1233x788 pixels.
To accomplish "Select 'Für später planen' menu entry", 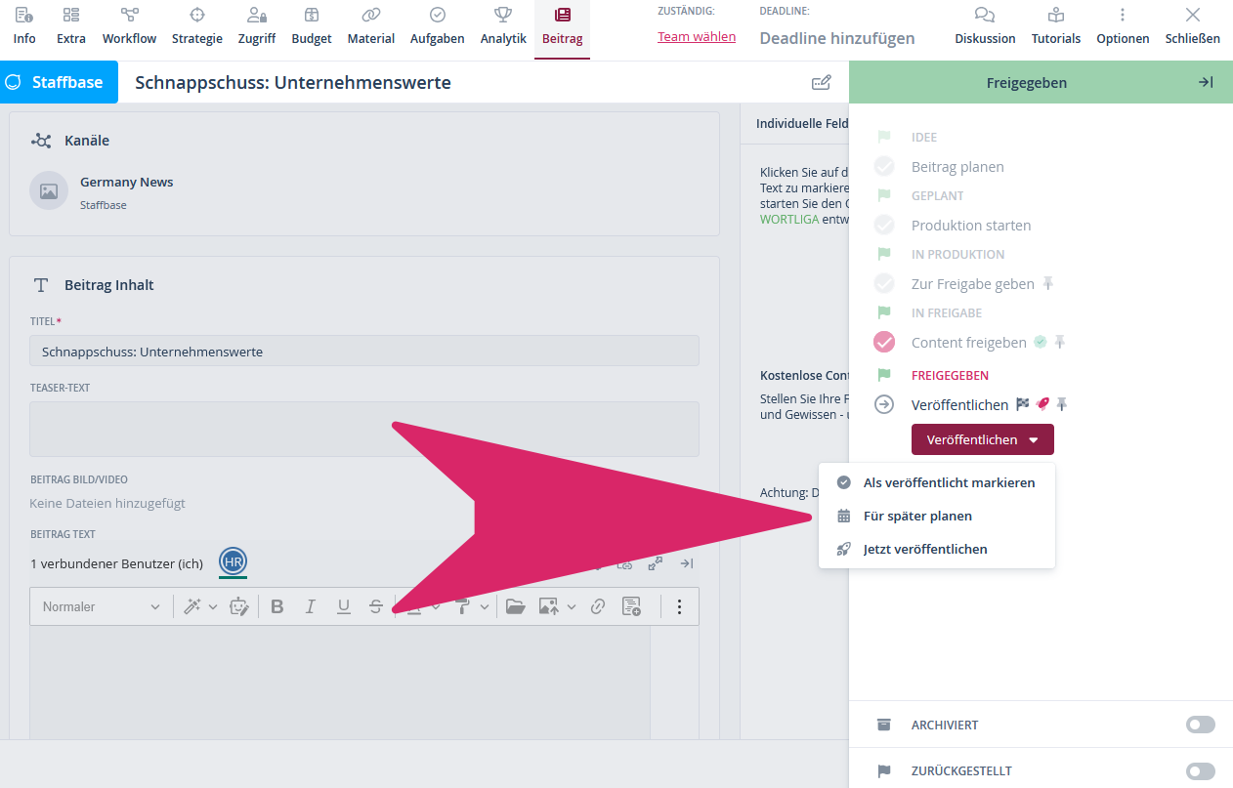I will tap(917, 516).
